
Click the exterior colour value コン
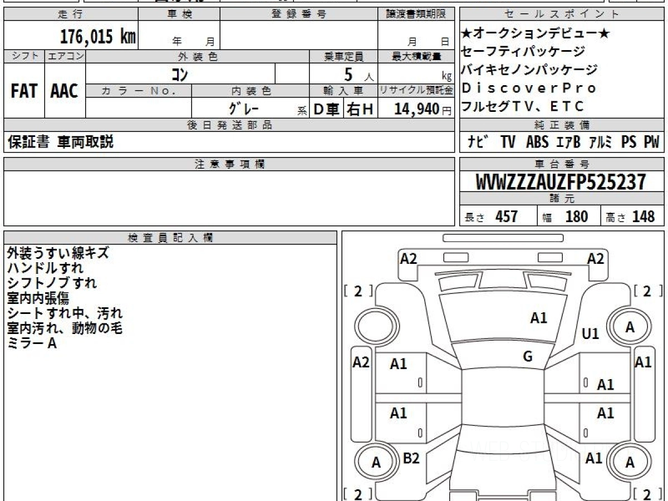(x=179, y=73)
